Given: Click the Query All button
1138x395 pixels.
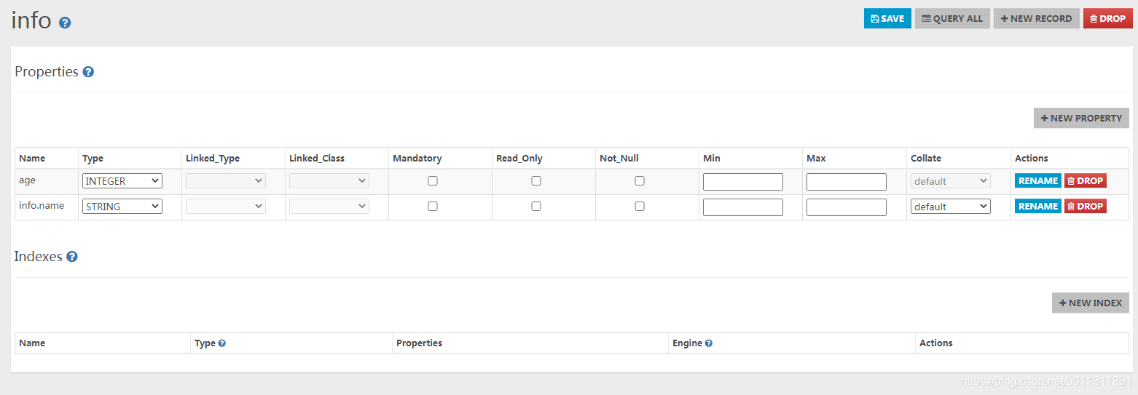Looking at the screenshot, I should [952, 19].
